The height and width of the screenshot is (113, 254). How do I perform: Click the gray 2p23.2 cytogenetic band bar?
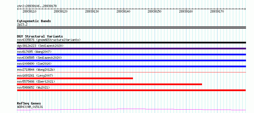click(131, 28)
